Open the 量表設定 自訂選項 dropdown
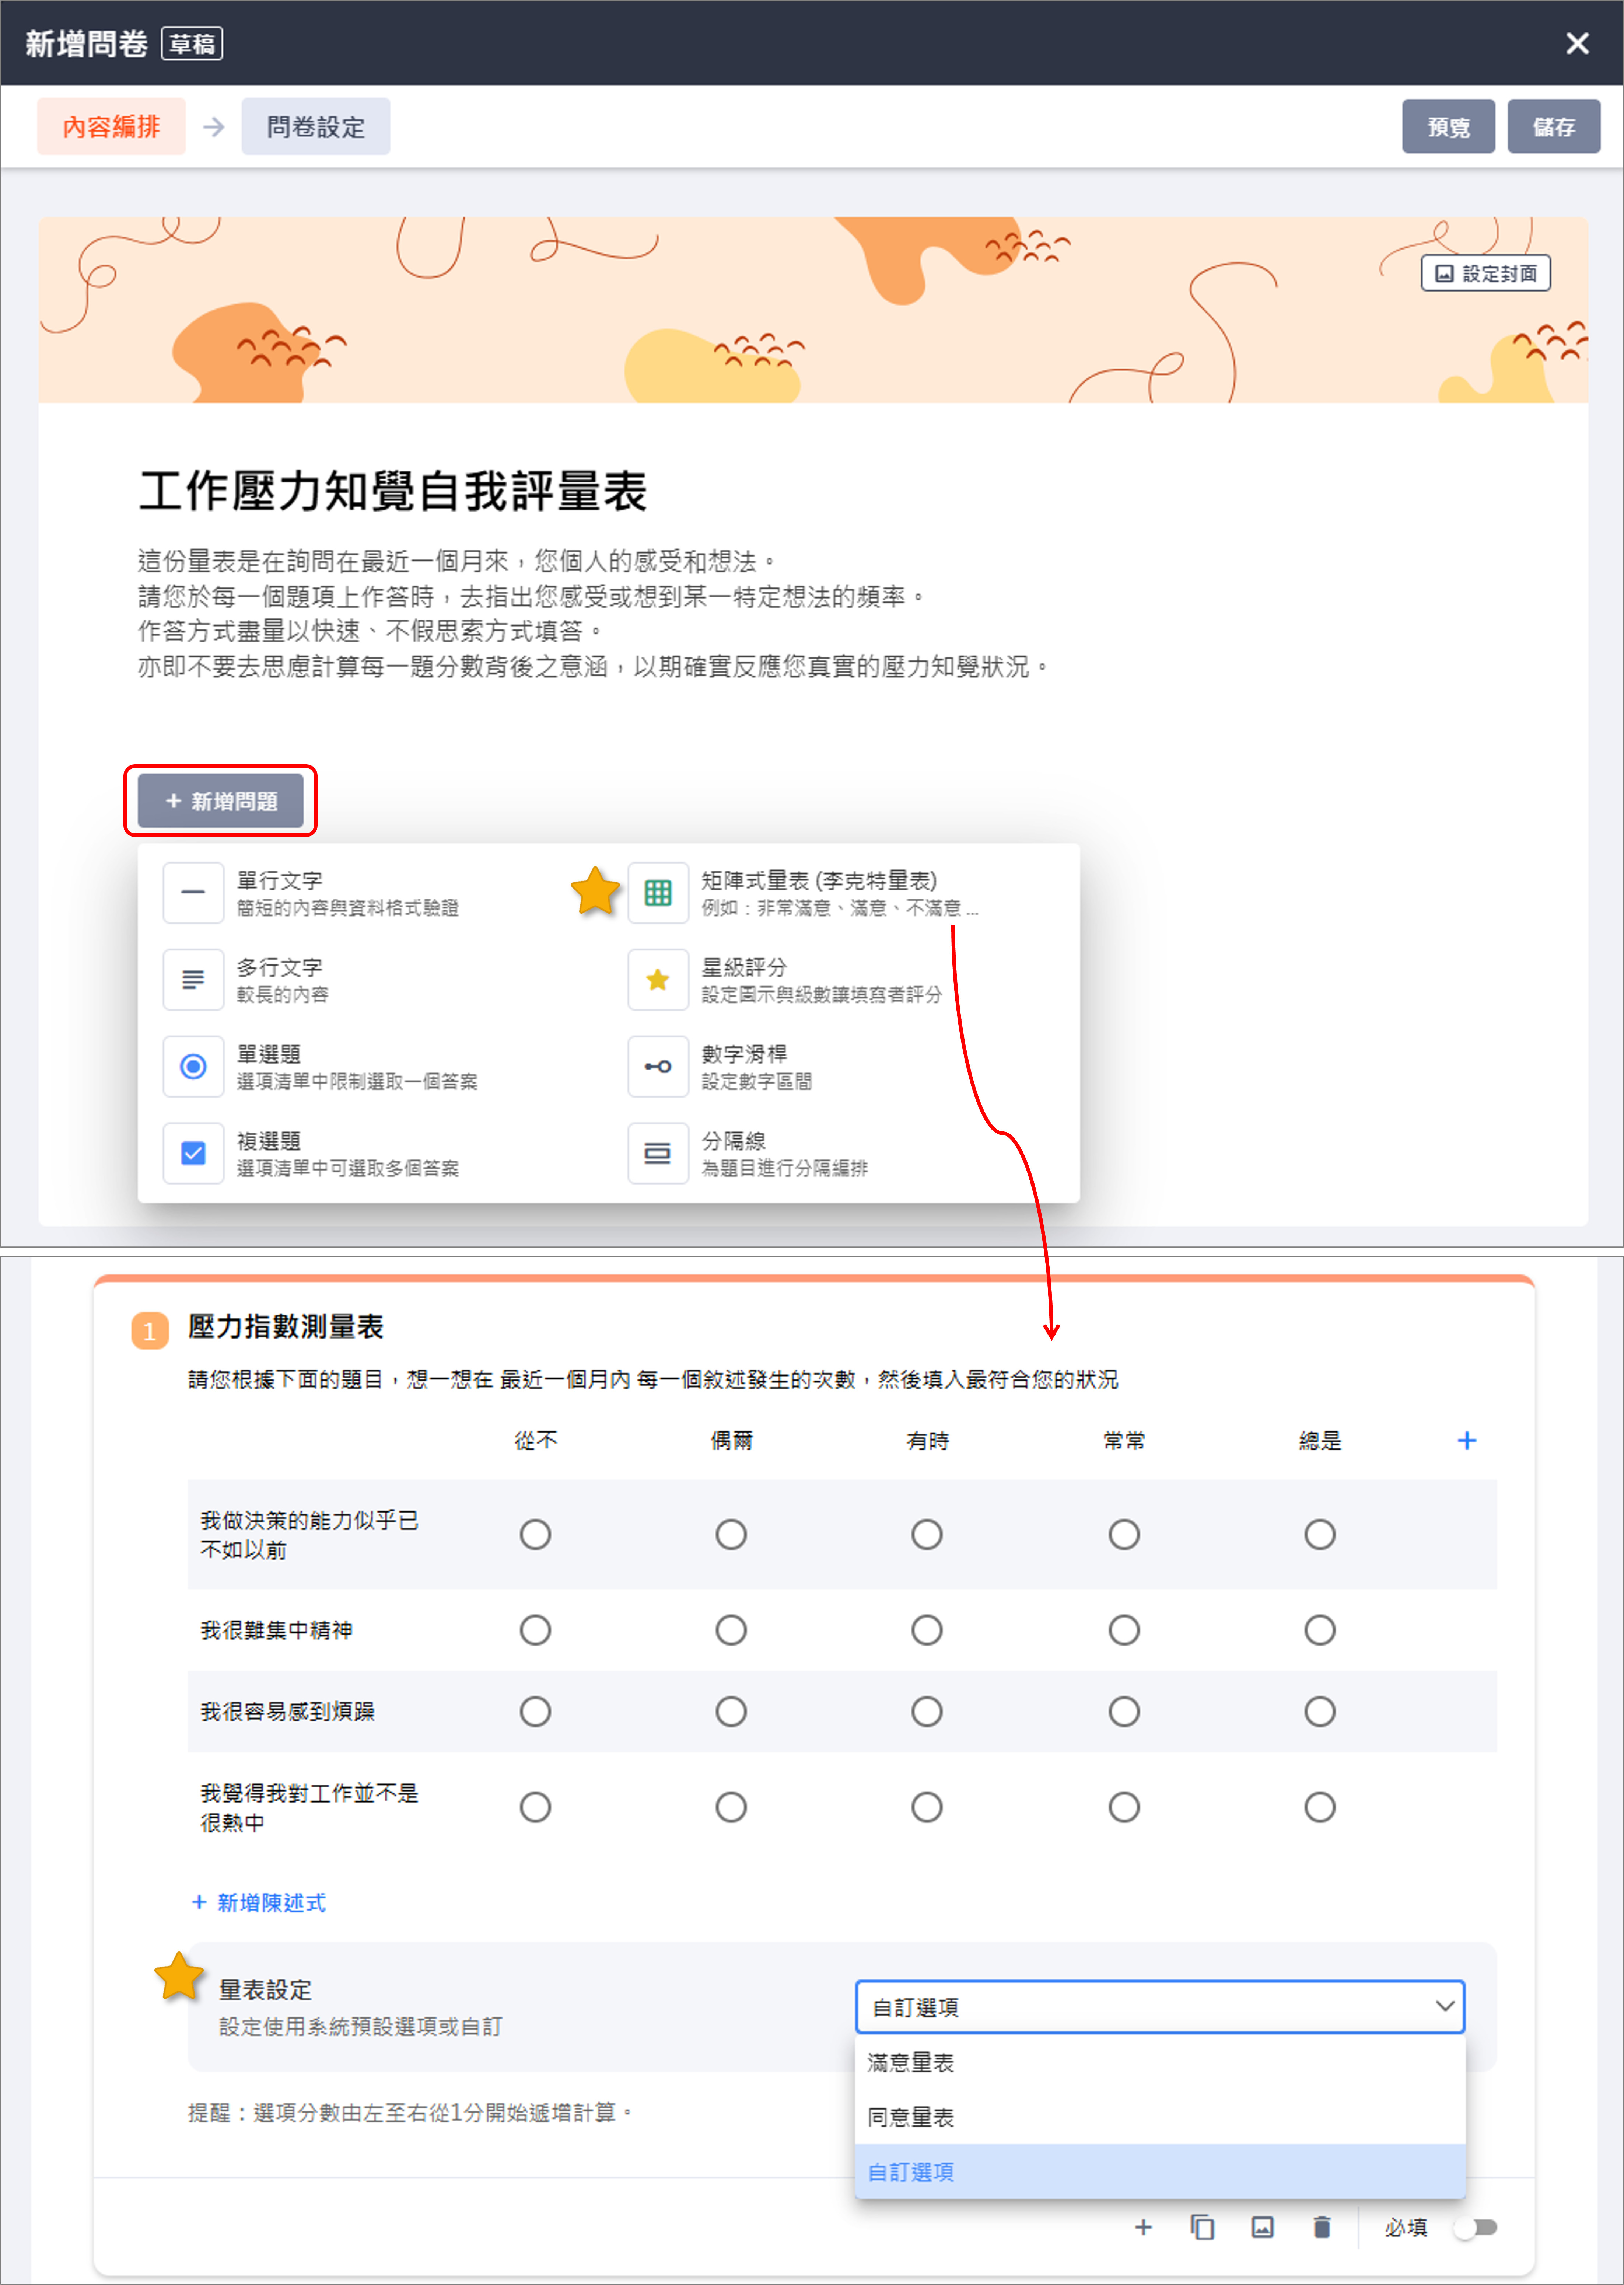1624x2285 pixels. [1160, 2007]
